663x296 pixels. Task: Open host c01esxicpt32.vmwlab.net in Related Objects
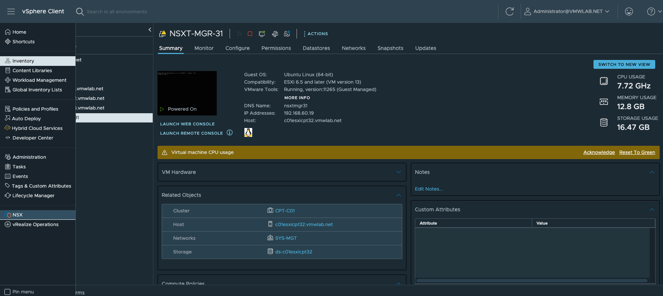pos(304,225)
